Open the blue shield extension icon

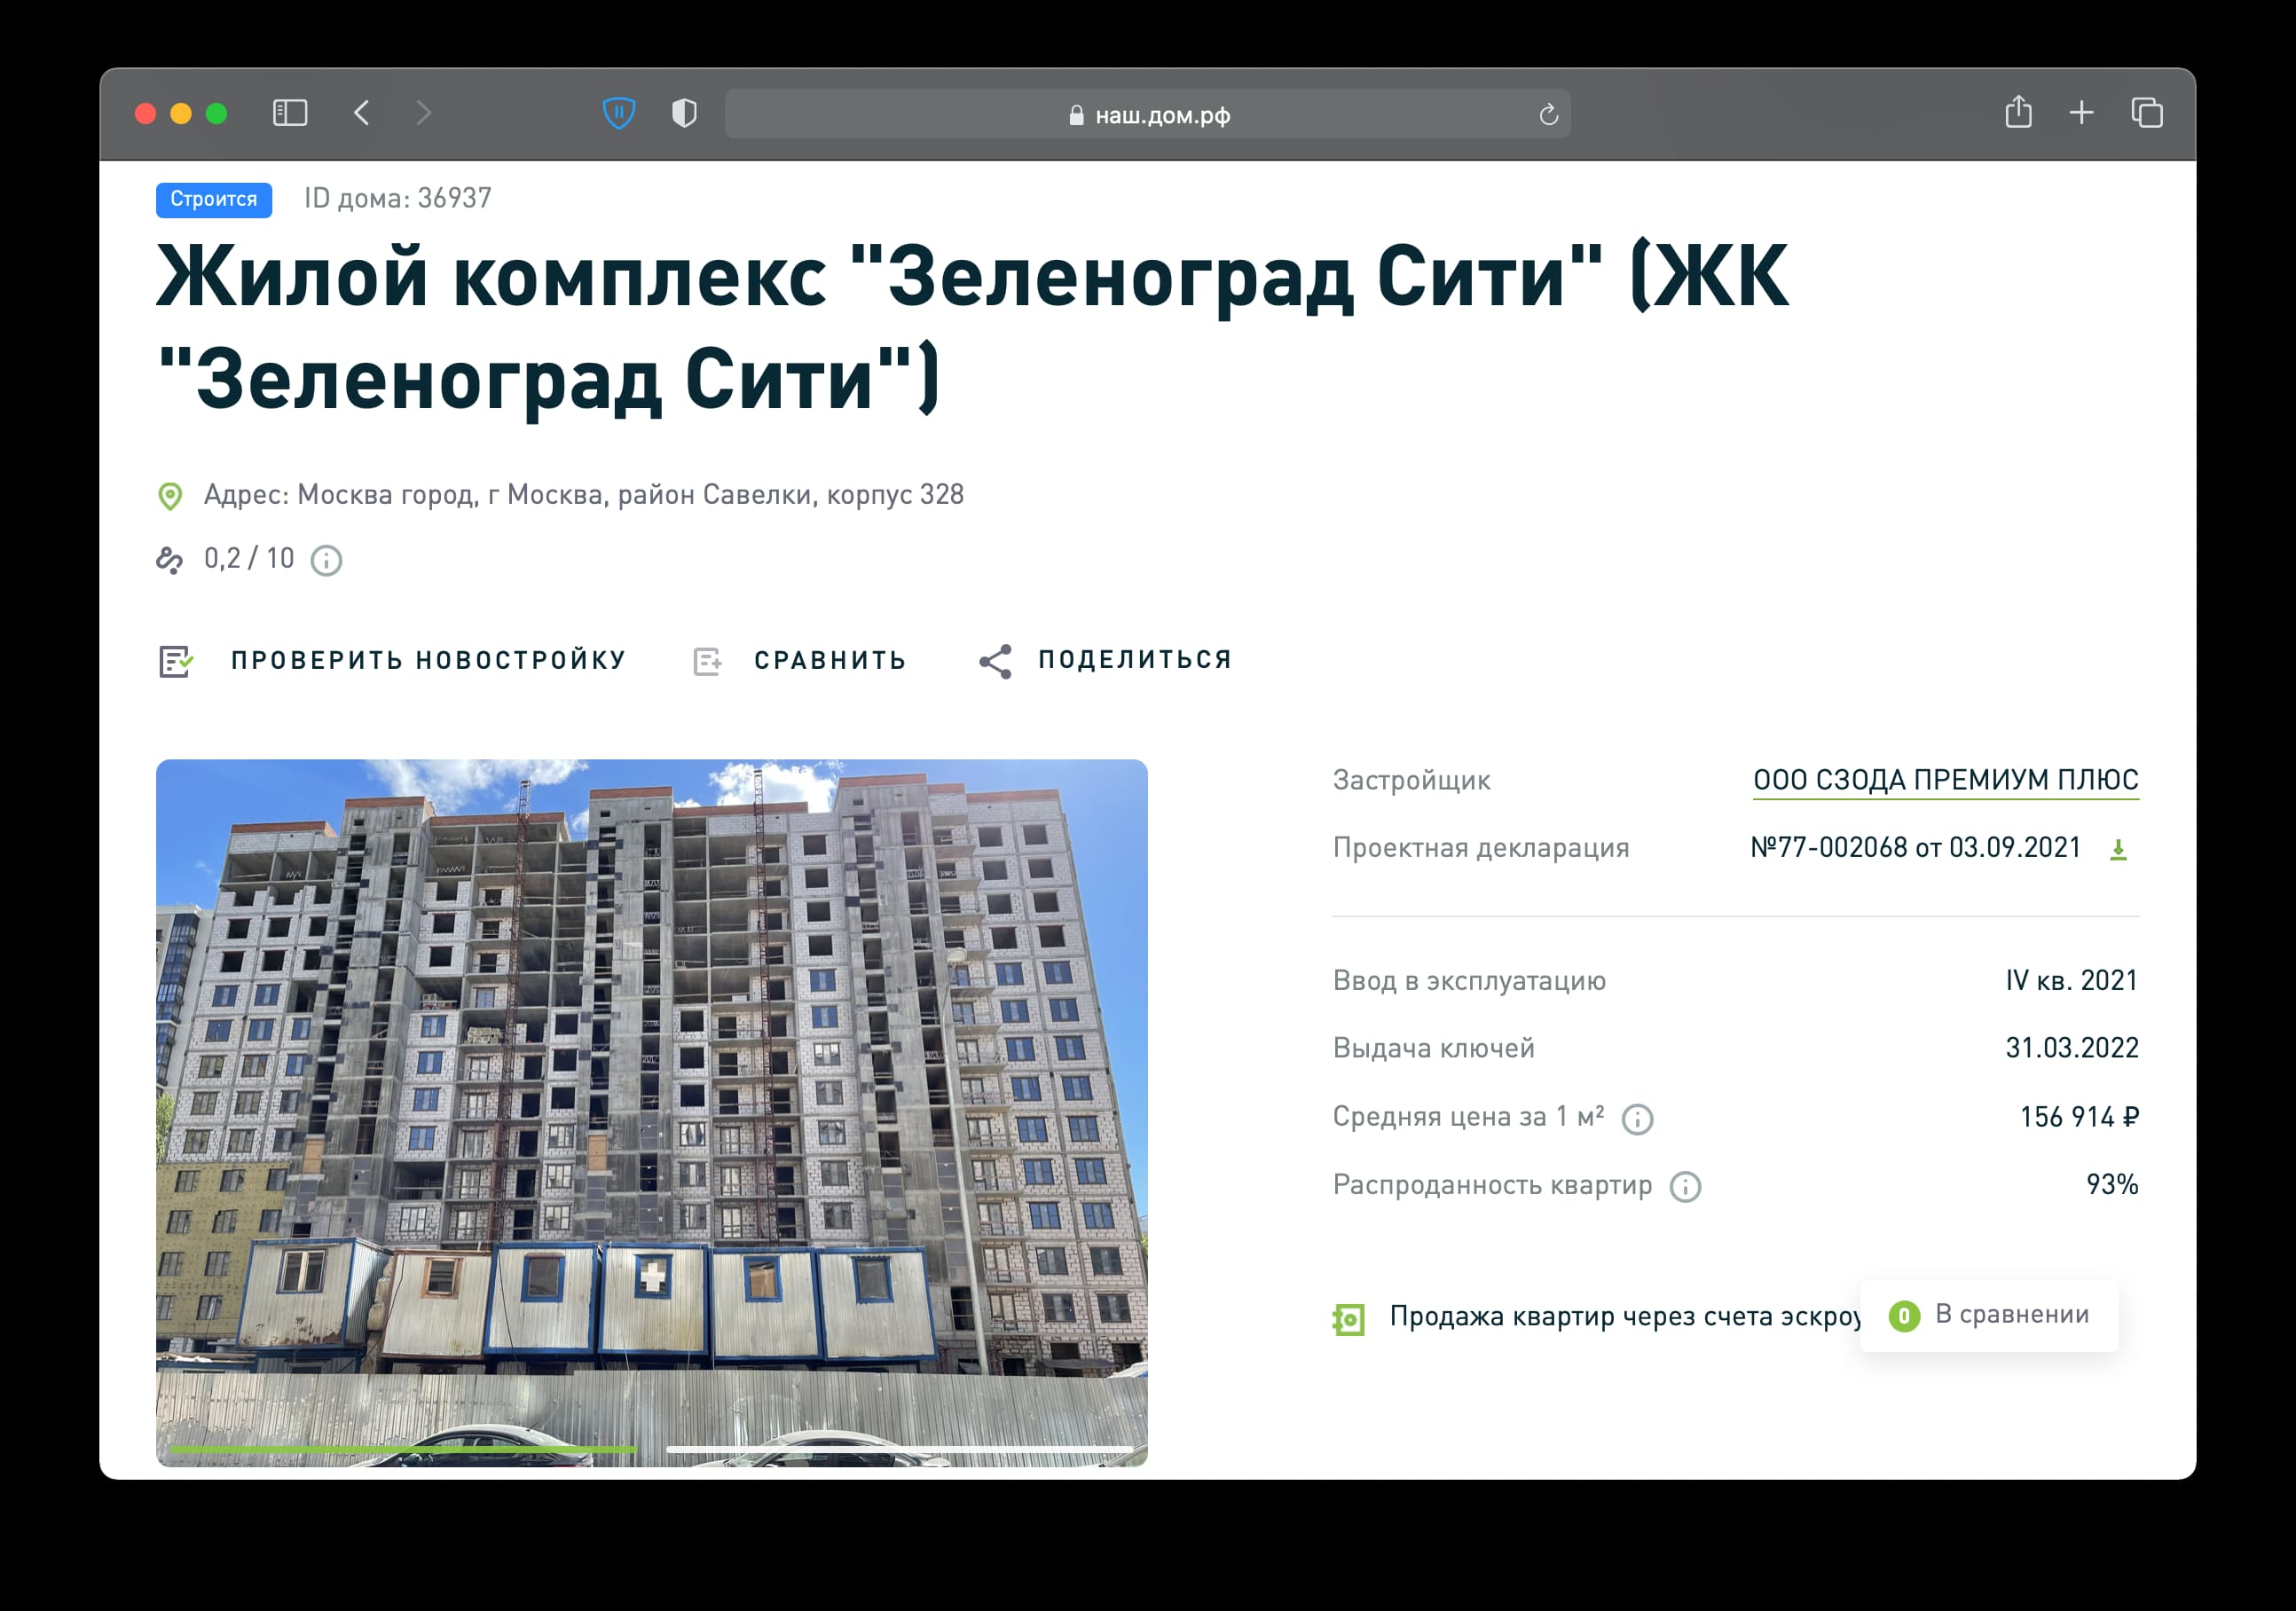click(x=619, y=113)
